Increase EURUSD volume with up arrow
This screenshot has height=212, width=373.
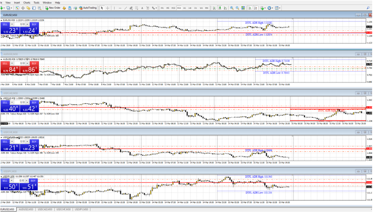click(x=27, y=24)
